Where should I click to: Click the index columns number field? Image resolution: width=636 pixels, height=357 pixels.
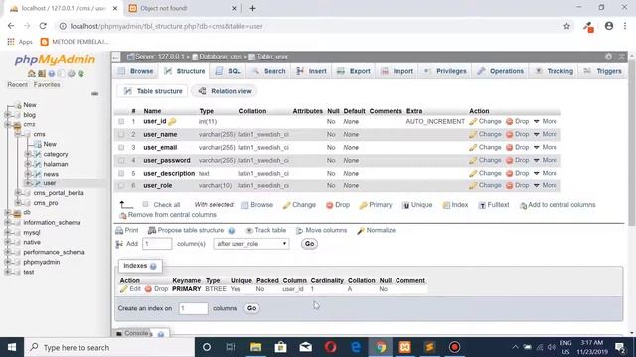coord(193,308)
